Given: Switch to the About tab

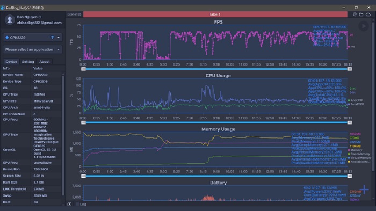Looking at the screenshot, I should [45, 62].
